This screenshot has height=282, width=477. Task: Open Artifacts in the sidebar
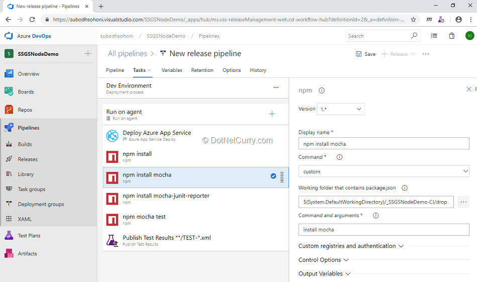[27, 253]
